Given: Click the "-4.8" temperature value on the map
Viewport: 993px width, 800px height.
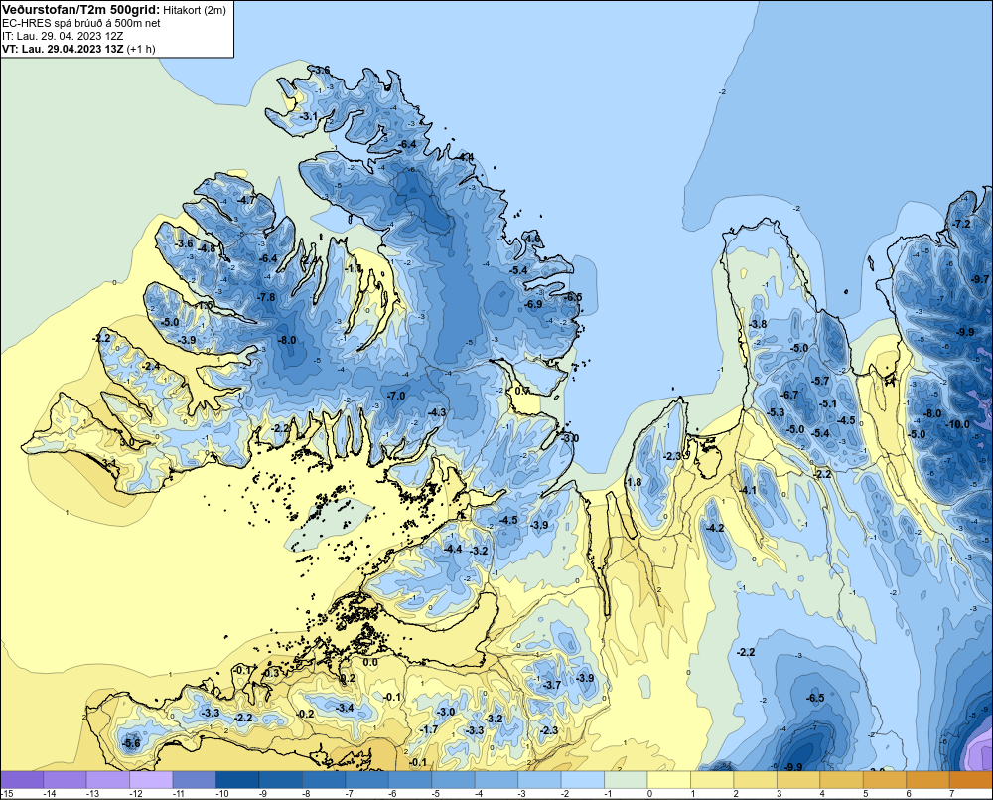Looking at the screenshot, I should (207, 248).
